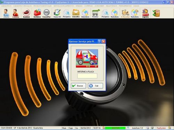Open the Fornecedor toolbar icon

pos(16,14)
